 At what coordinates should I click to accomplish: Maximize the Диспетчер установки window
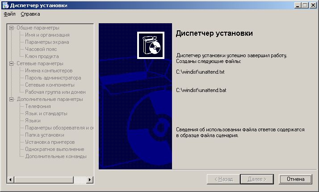[x=306, y=5]
